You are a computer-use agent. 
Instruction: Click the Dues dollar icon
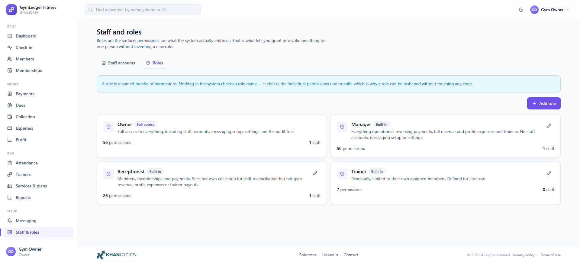[x=10, y=105]
